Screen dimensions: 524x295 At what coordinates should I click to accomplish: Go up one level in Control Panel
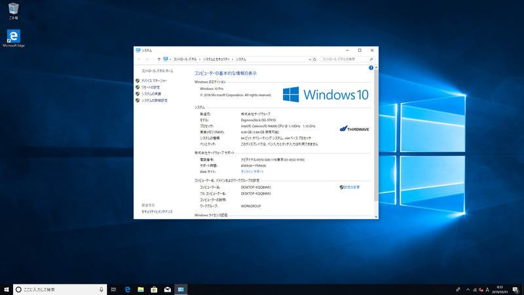pos(159,59)
